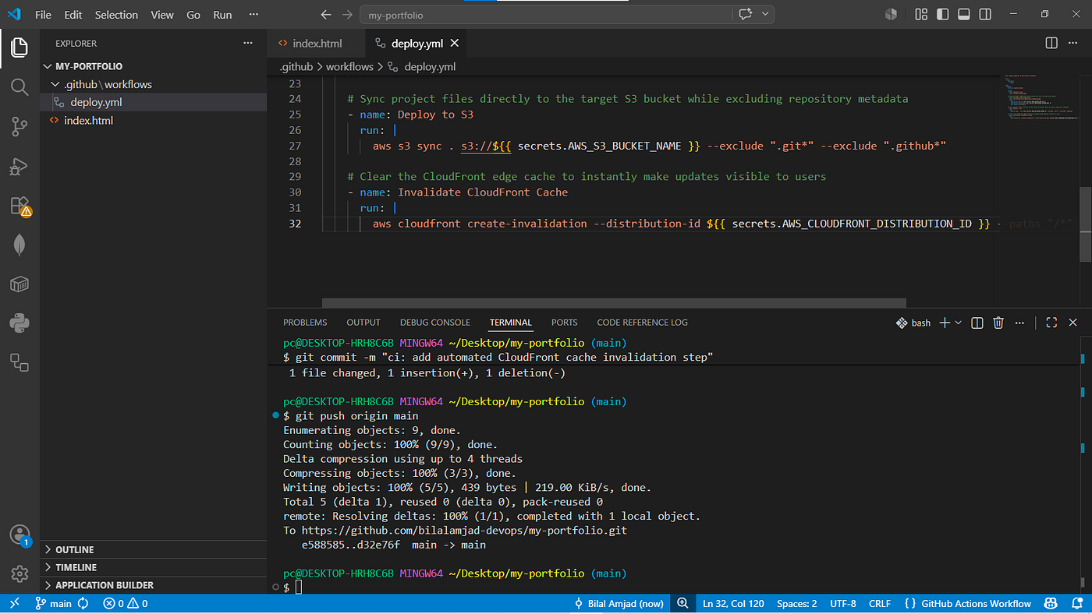Open the notifications bell in the status bar

click(1076, 603)
